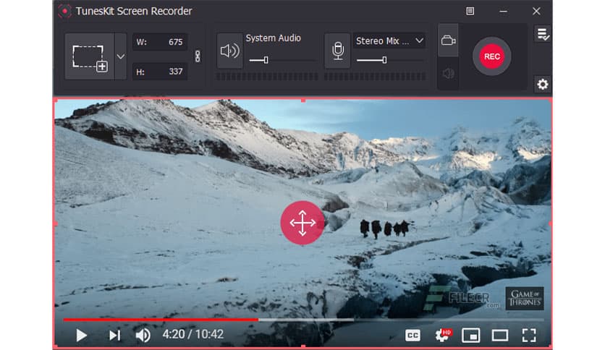Screen dimensions: 605x350
Task: Click the System Audio label
Action: [273, 38]
